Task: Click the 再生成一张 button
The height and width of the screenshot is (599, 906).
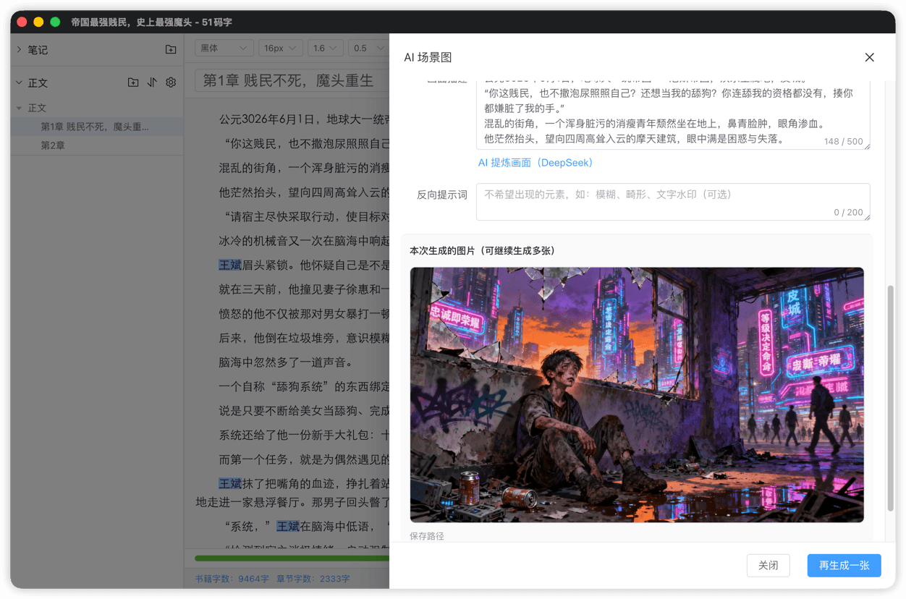Action: [844, 565]
